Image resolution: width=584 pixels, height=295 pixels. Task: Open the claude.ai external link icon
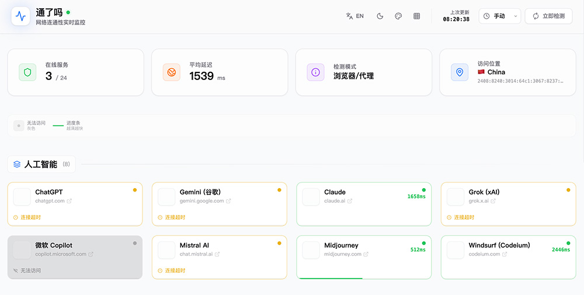click(x=350, y=201)
